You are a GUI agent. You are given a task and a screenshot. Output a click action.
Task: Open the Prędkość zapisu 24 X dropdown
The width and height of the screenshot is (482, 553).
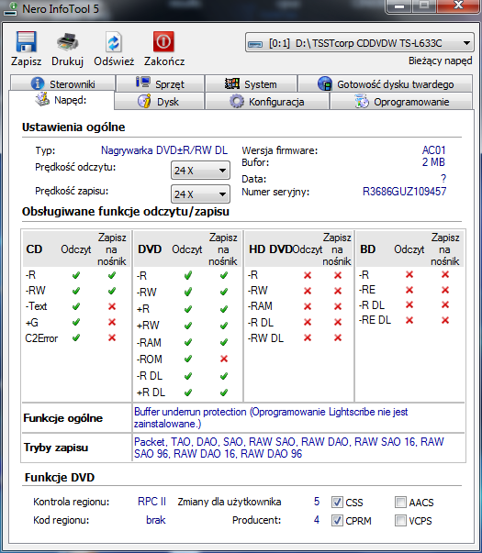click(x=200, y=194)
